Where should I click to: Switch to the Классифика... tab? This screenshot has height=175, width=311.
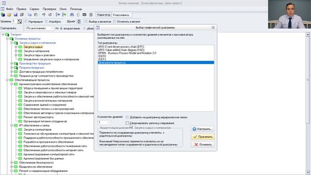121,15
